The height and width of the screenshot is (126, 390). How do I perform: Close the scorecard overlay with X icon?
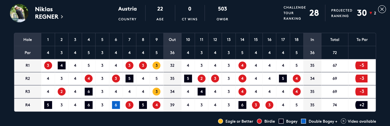pos(382,9)
